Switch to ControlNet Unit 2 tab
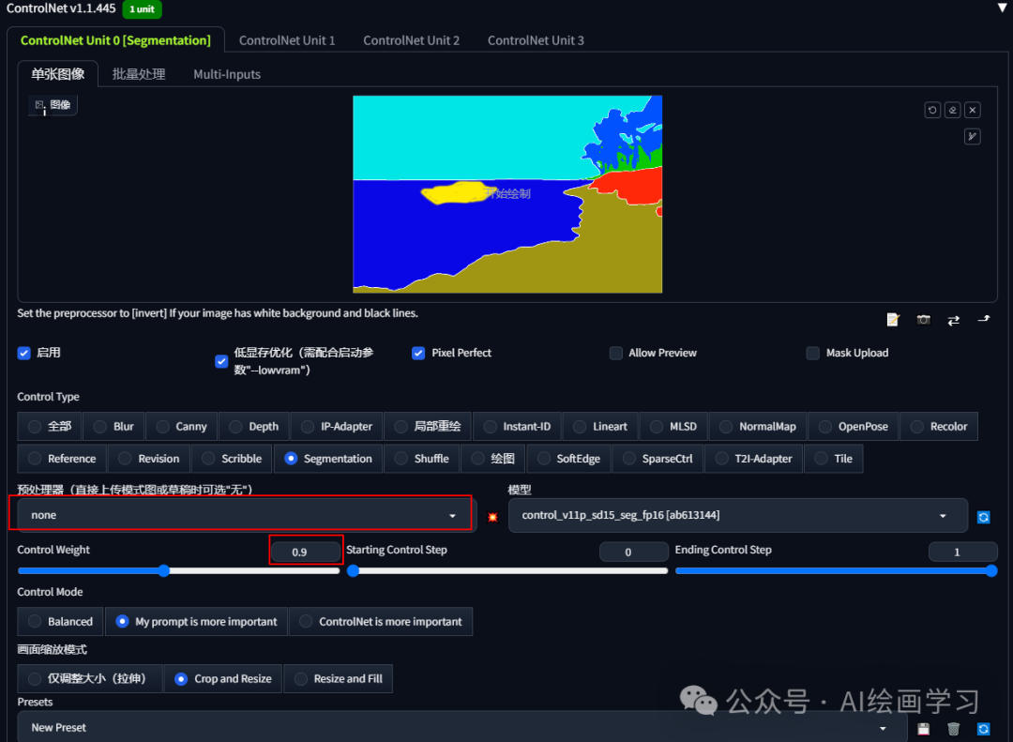This screenshot has width=1013, height=742. click(x=411, y=40)
